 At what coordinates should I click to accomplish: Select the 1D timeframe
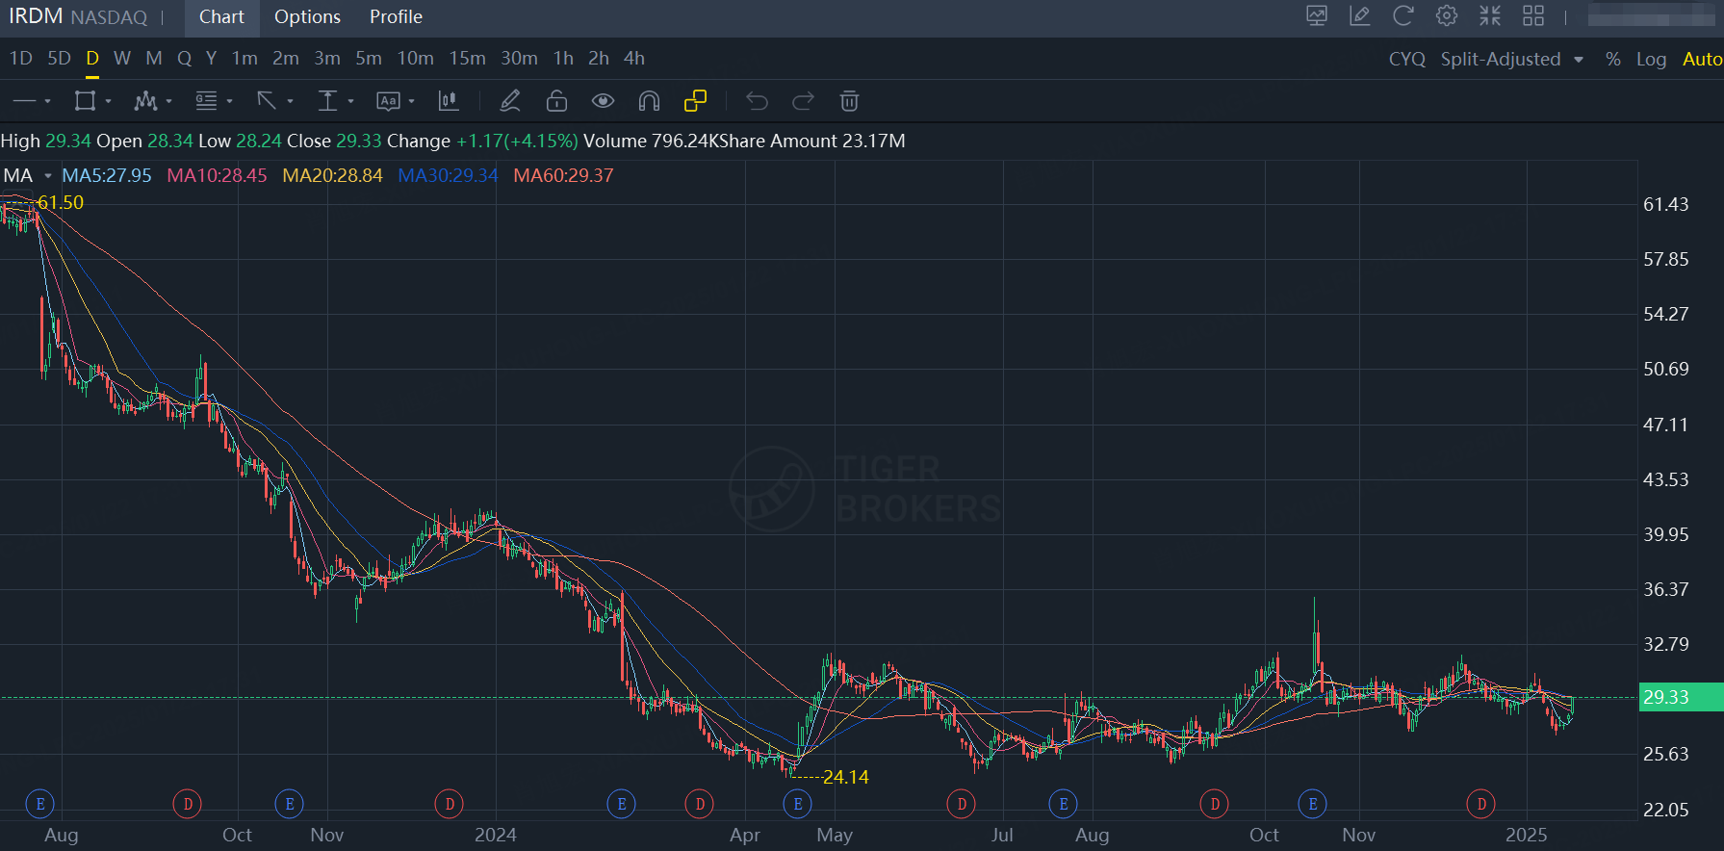pos(21,59)
